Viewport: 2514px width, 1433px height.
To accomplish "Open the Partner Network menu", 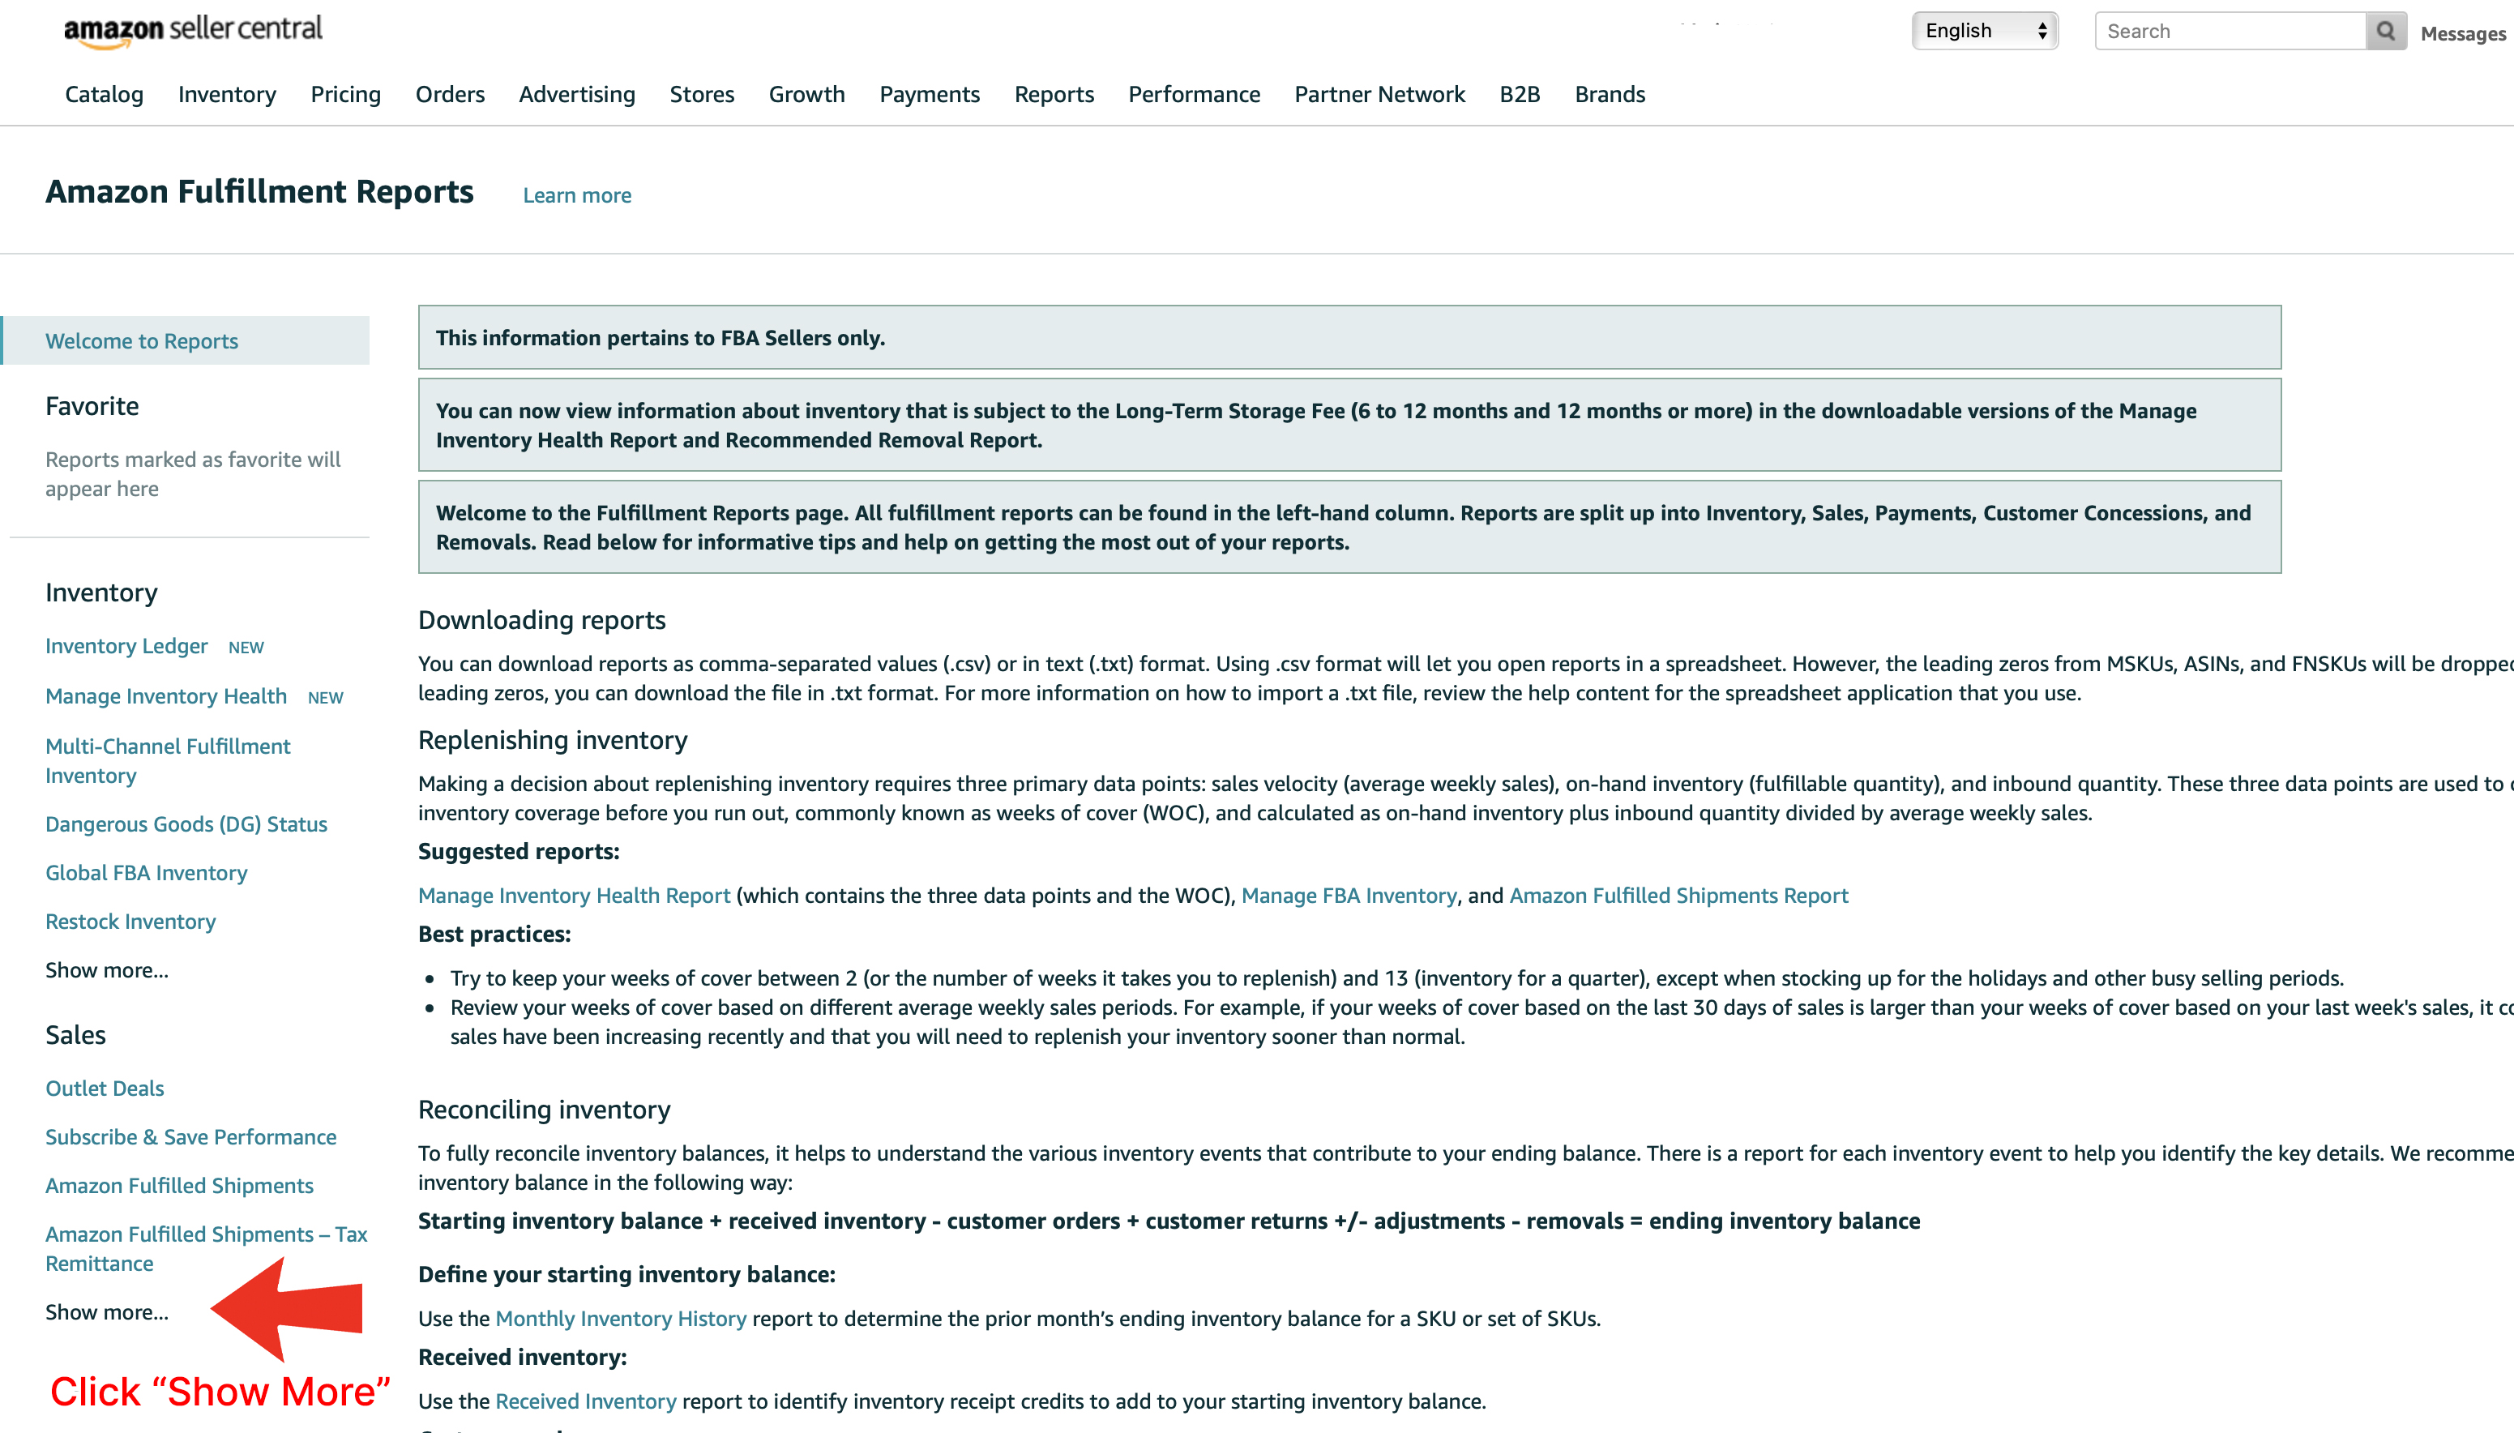I will 1379,95.
